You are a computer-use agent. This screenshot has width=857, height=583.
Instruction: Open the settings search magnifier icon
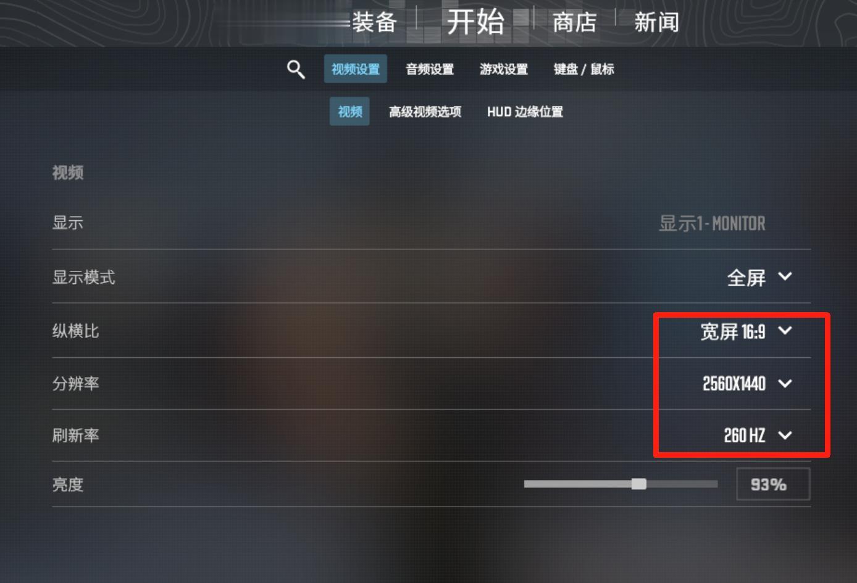point(296,69)
